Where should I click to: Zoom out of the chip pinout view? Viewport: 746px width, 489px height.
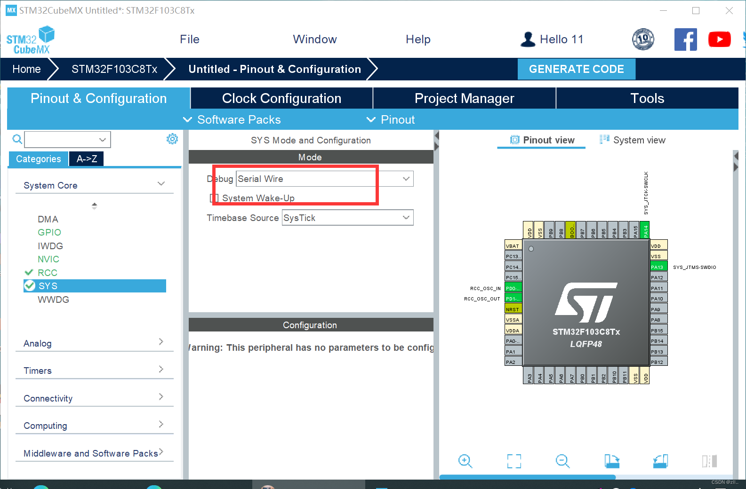(562, 461)
